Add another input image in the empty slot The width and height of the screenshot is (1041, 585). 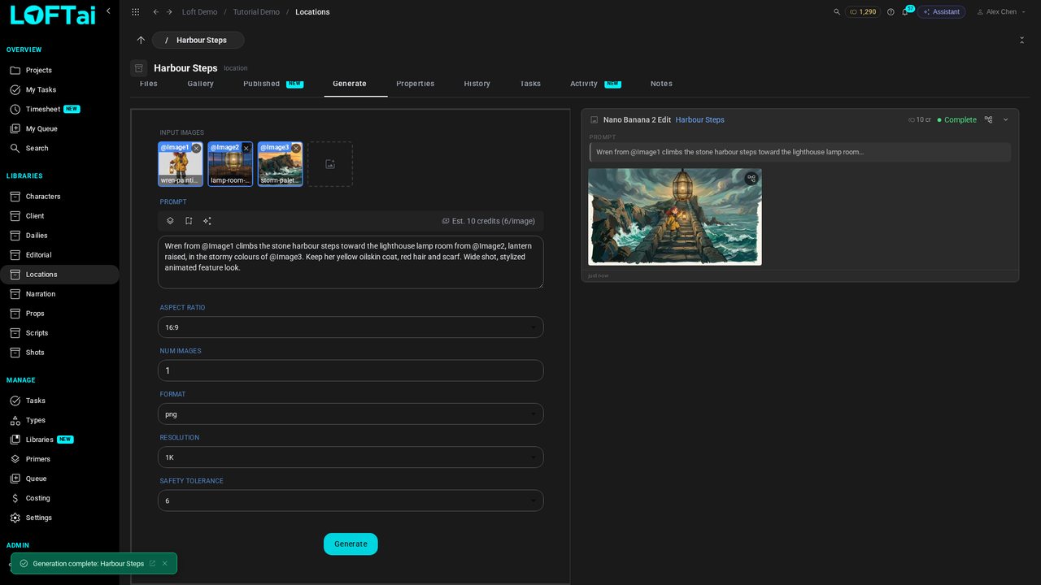330,164
